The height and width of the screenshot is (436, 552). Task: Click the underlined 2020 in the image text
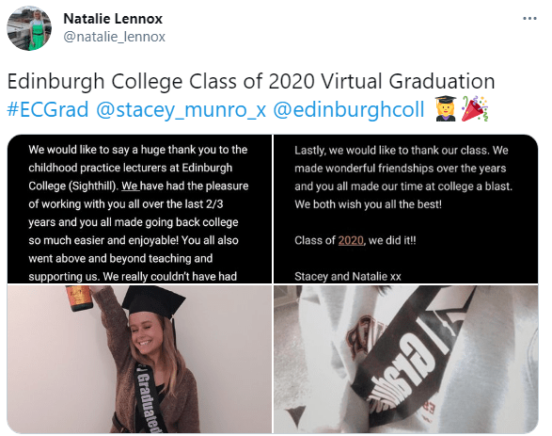351,240
